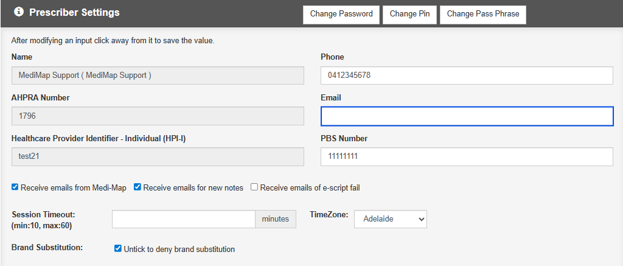Click the Session Timeout minutes input

point(183,219)
